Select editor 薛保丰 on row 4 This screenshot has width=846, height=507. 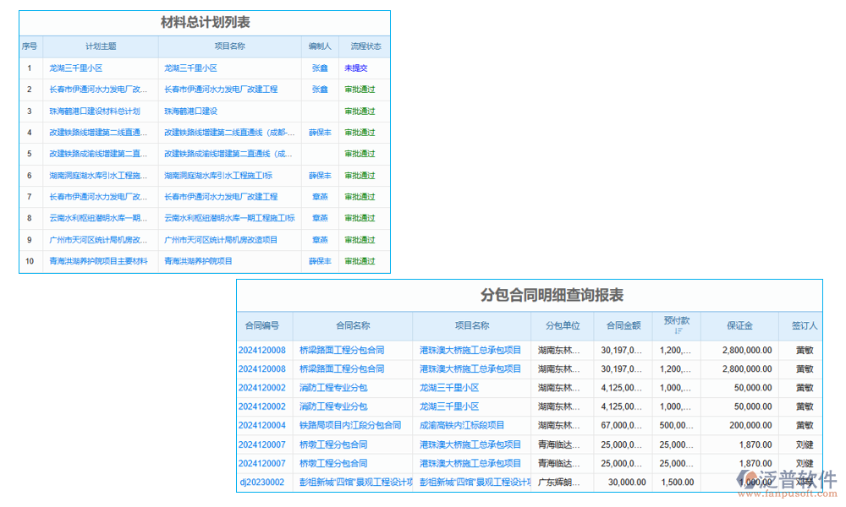click(320, 132)
